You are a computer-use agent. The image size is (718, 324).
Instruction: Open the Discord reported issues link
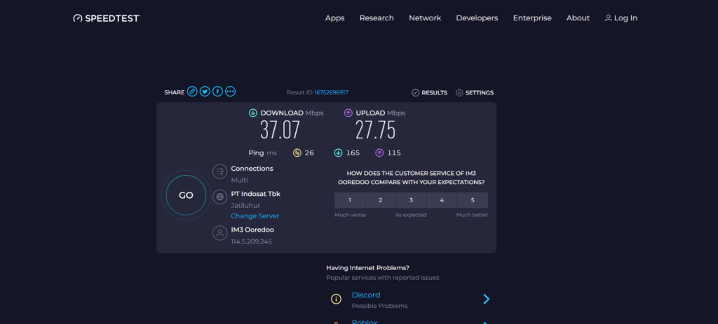tap(366, 295)
